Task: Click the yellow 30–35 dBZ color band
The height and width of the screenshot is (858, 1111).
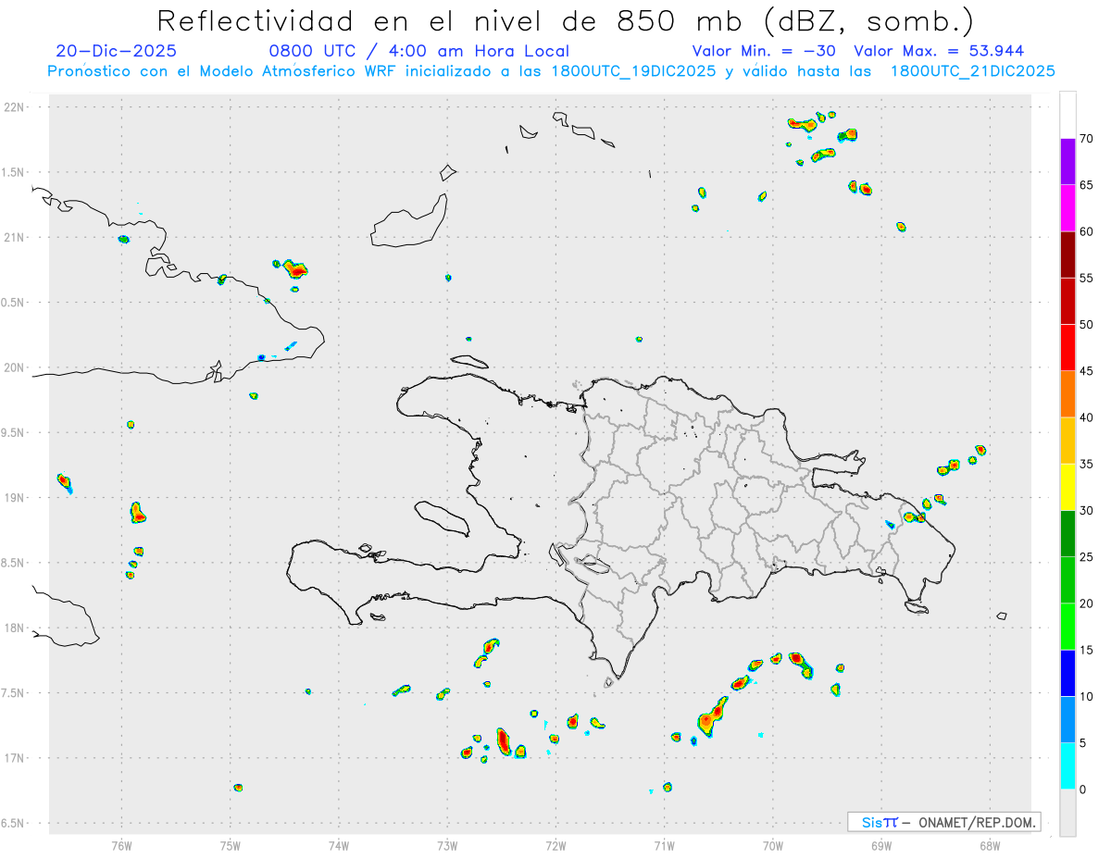Action: (x=1067, y=487)
